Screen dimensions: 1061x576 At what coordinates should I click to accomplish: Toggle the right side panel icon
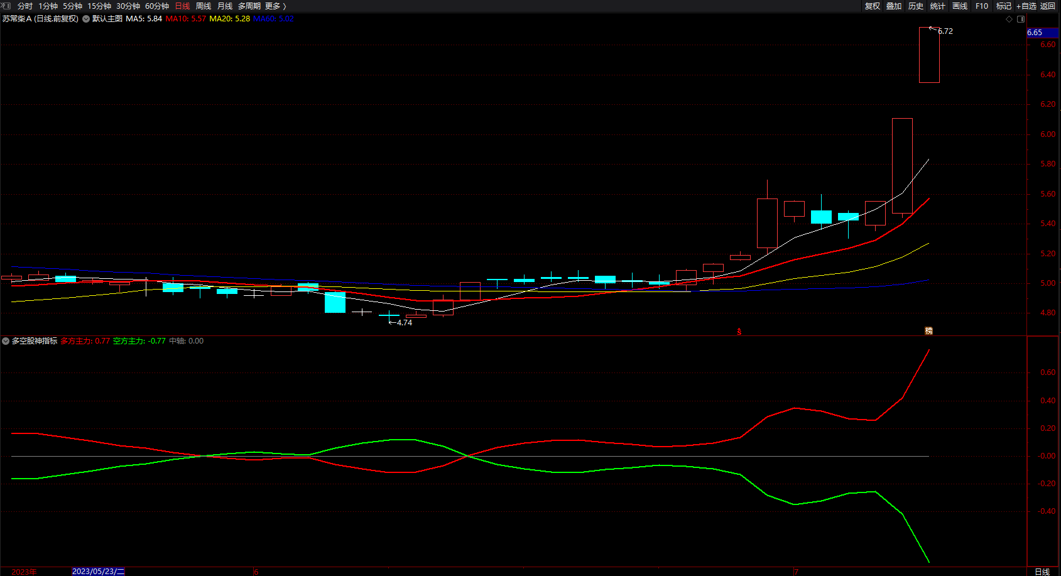pyautogui.click(x=1021, y=19)
